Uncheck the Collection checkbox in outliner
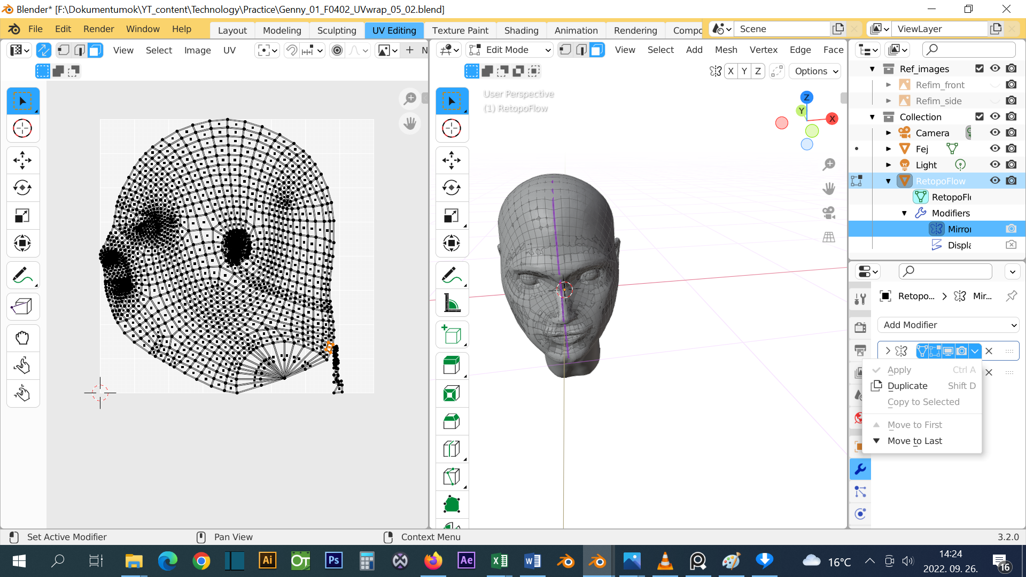 coord(980,116)
